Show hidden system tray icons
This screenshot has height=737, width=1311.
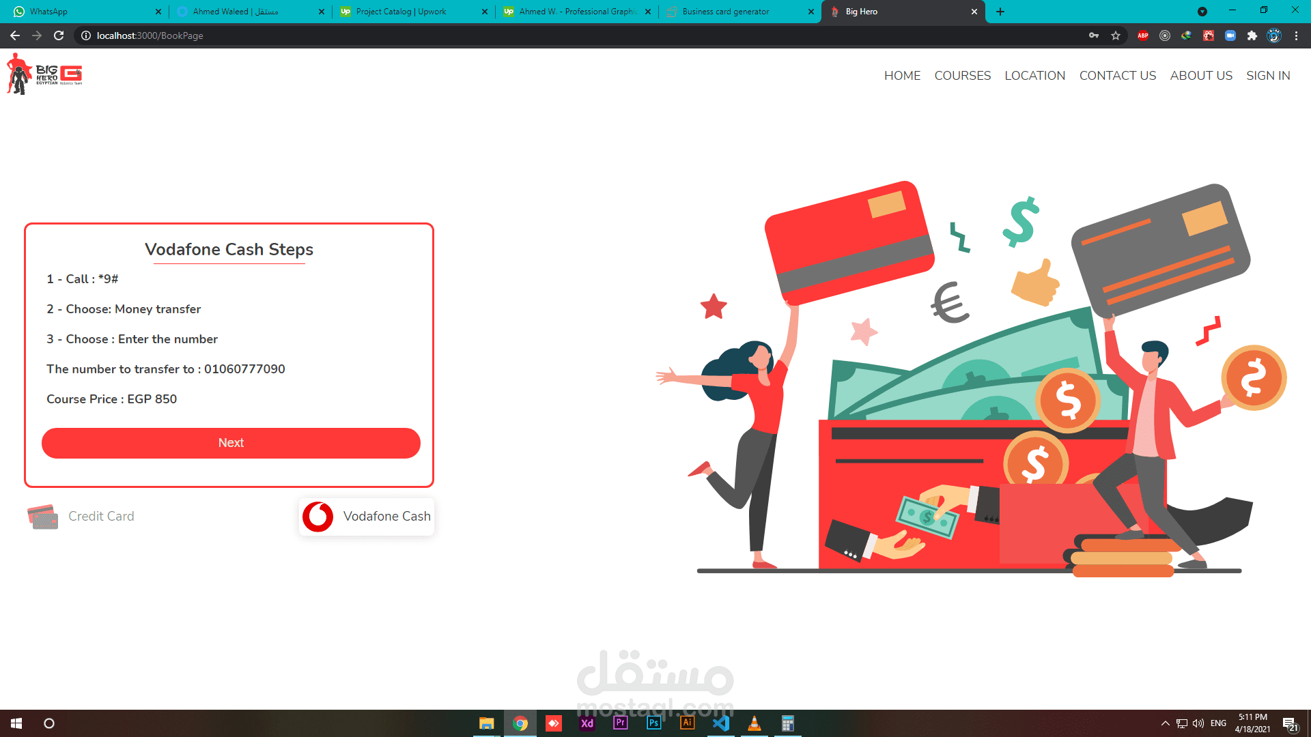click(1165, 723)
